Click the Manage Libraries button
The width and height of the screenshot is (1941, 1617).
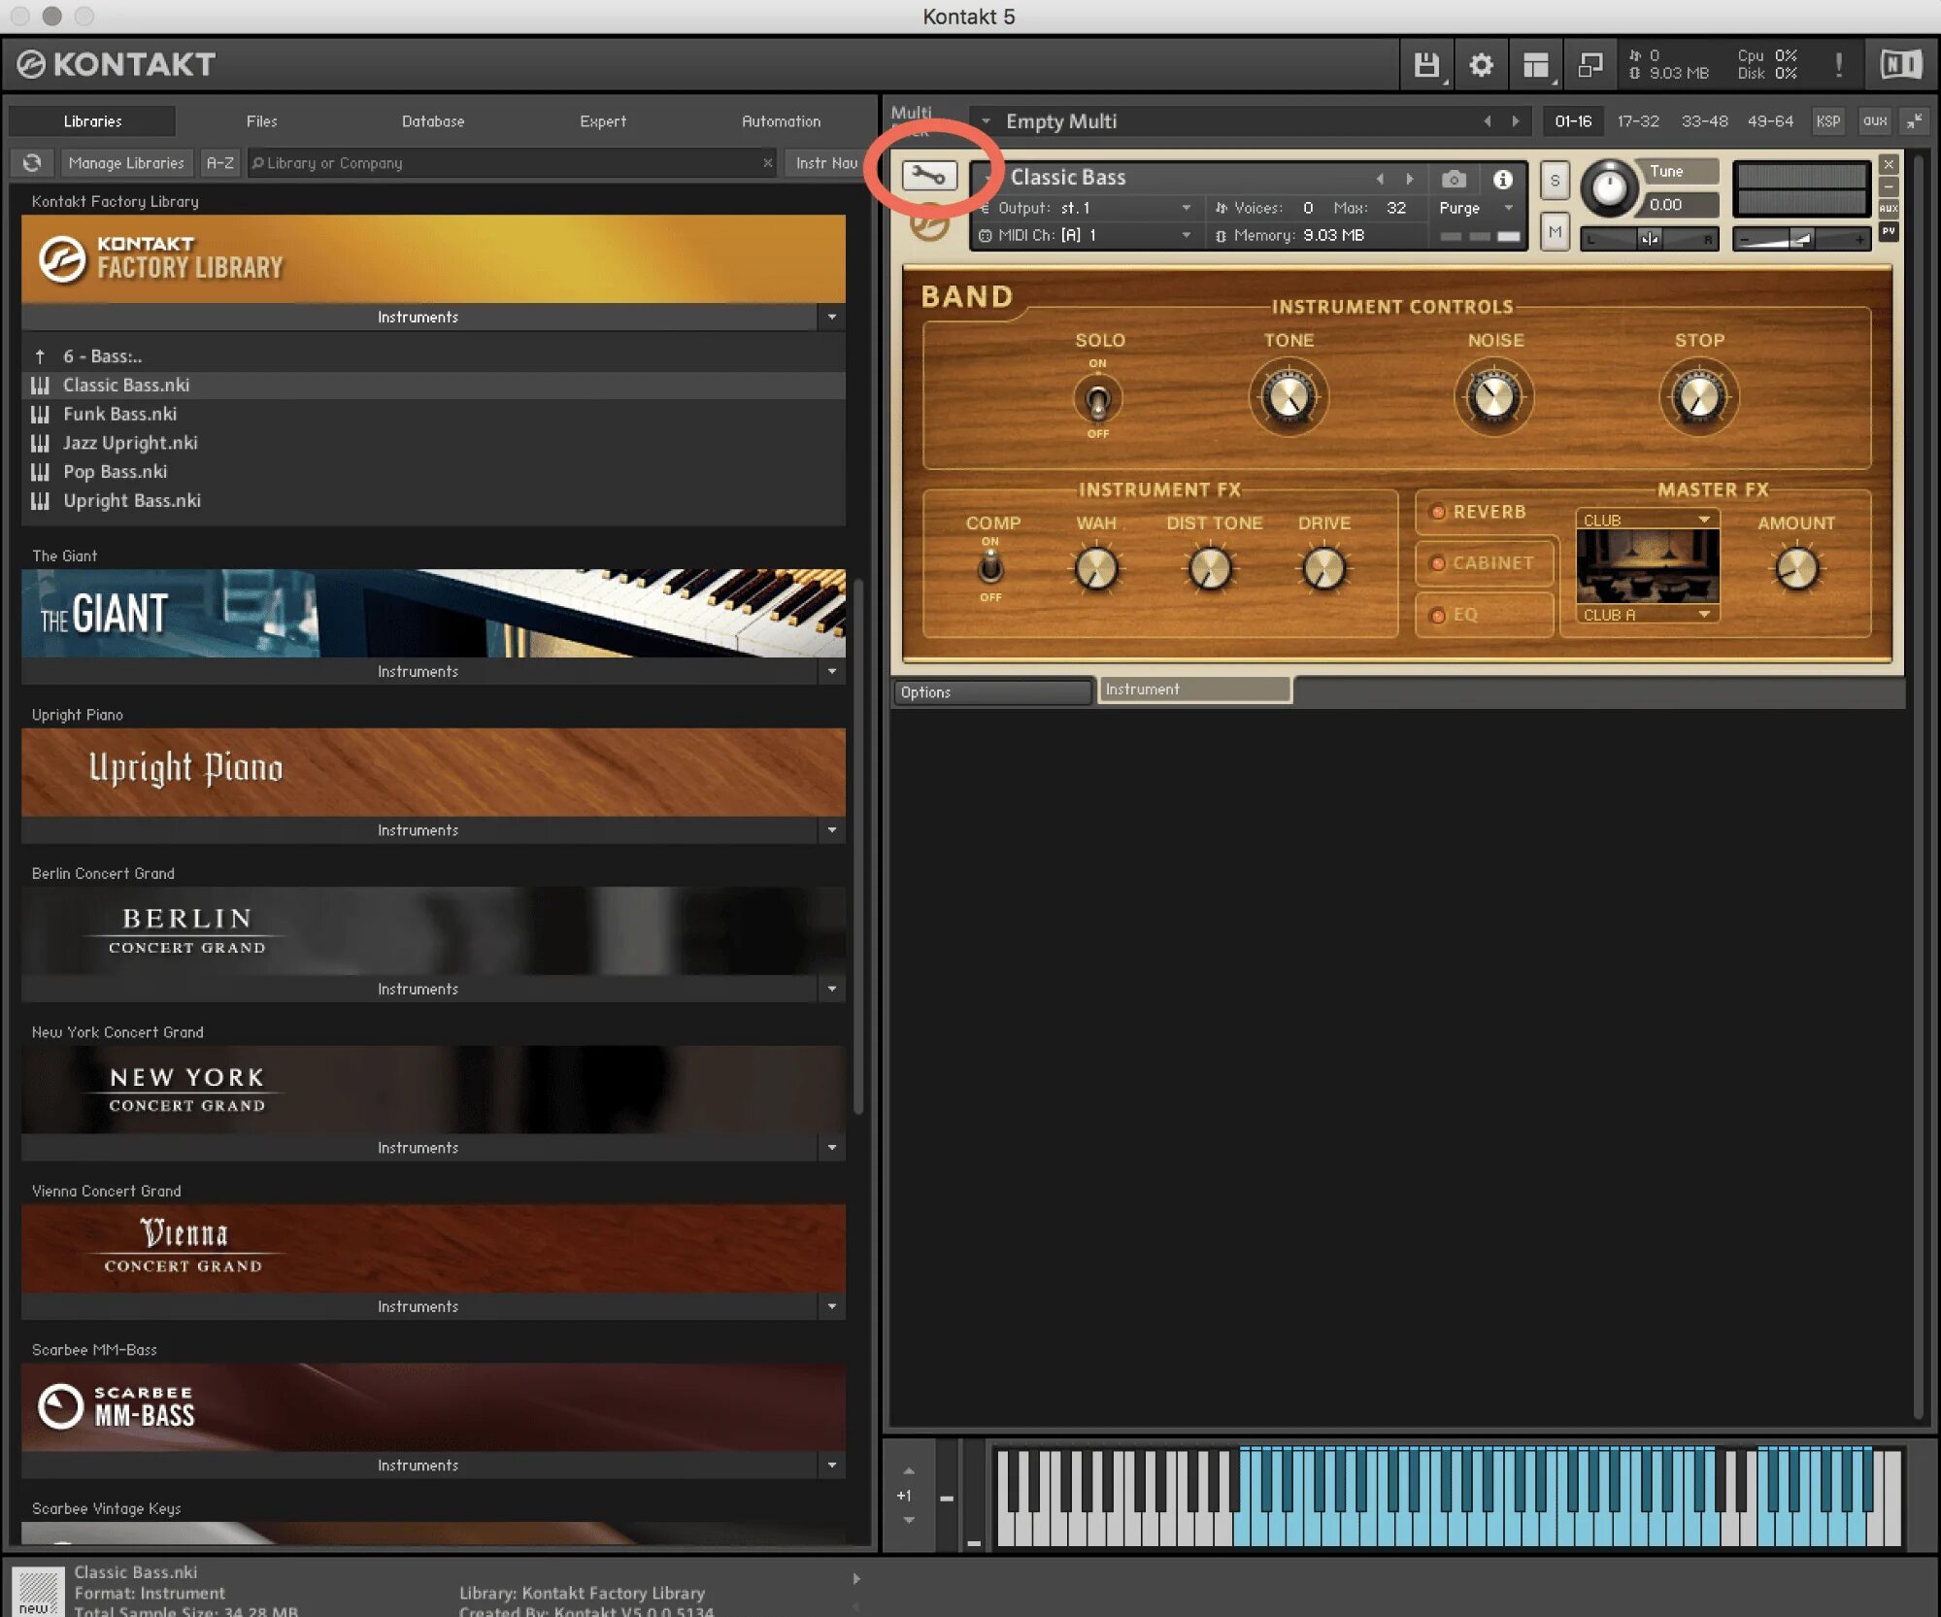126,163
